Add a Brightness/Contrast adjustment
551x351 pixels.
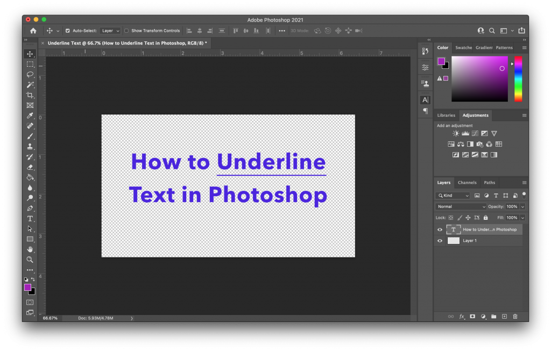456,133
